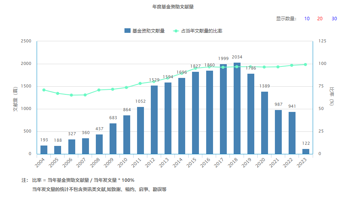344x199 pixels.
Task: Select the 2011 bar labeled 1052
Action: pyautogui.click(x=141, y=130)
